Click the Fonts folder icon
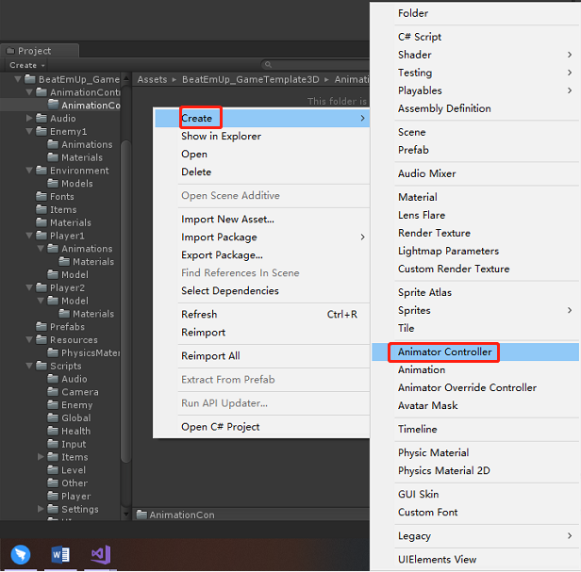 click(41, 196)
